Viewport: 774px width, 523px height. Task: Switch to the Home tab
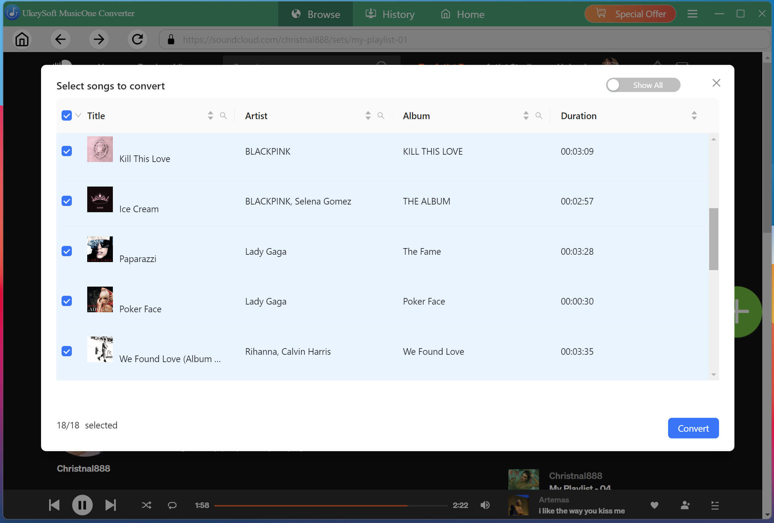462,14
